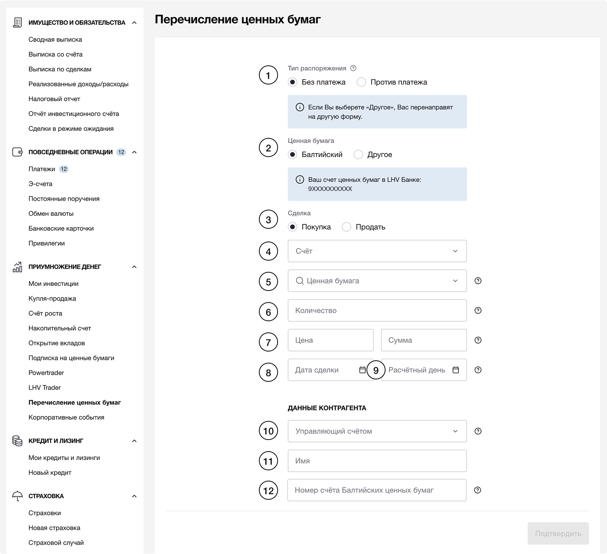607x554 pixels.
Task: Collapse the Страховка sidebar section
Action: pos(134,496)
